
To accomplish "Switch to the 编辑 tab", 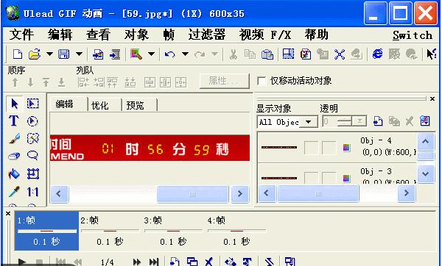I will (65, 104).
